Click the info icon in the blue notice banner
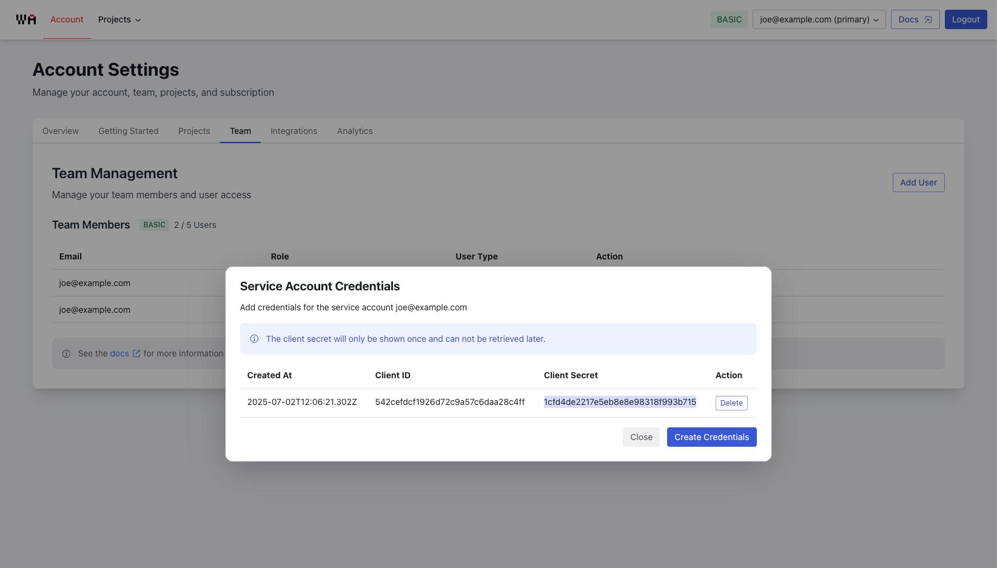Viewport: 997px width, 568px height. point(254,339)
